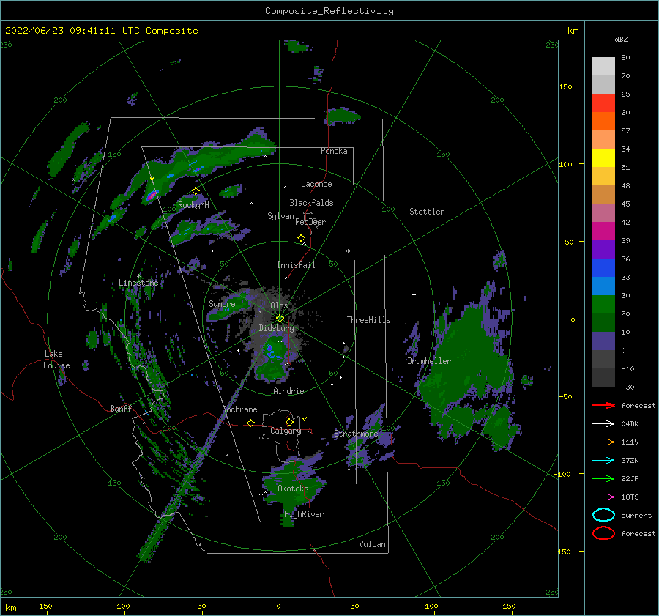659x616 pixels.
Task: Click the Drumheller city label
Action: pyautogui.click(x=429, y=361)
